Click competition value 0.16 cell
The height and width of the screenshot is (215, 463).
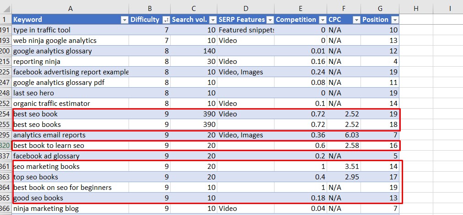(301, 62)
